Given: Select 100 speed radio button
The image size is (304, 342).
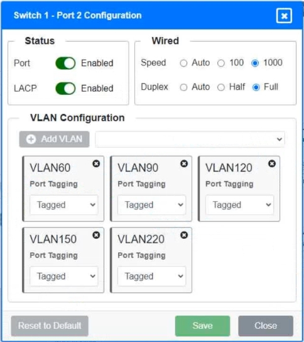Looking at the screenshot, I should point(221,63).
